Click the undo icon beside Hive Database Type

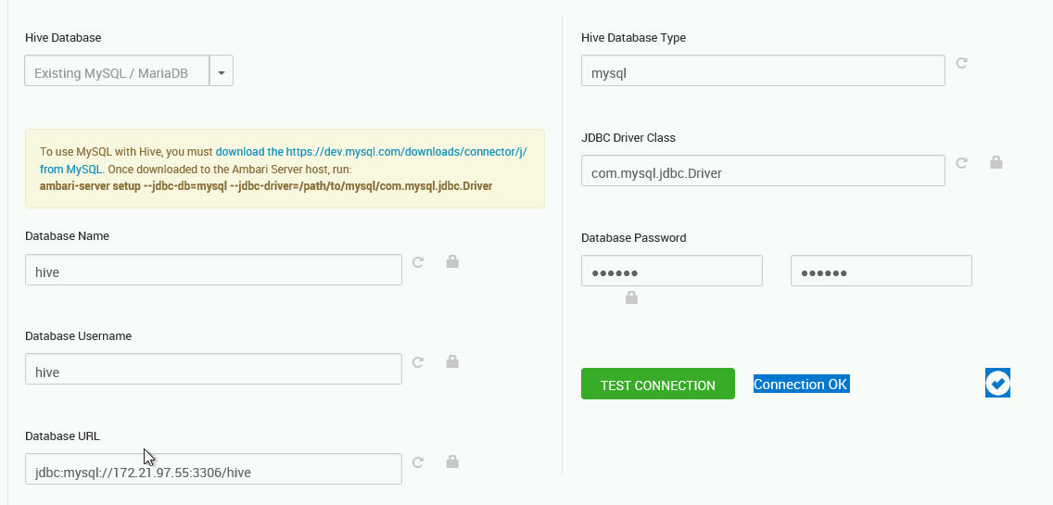961,63
